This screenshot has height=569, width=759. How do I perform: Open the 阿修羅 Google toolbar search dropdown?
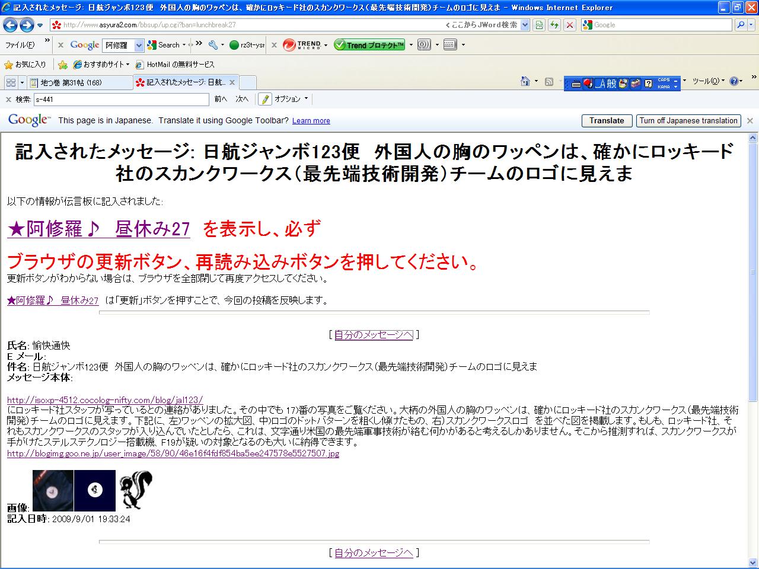coord(139,45)
